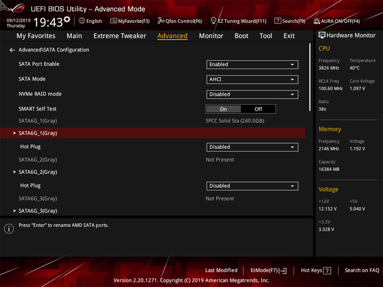383x287 pixels.
Task: Expand the highlighted SATA6G_1(Gray) entry
Action: pyautogui.click(x=153, y=133)
